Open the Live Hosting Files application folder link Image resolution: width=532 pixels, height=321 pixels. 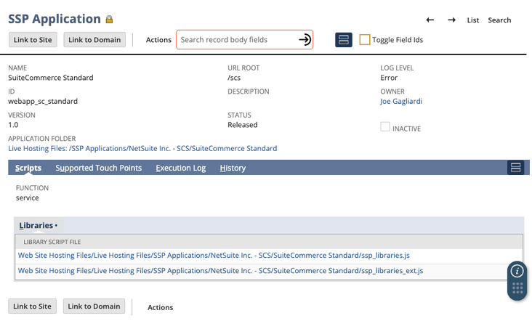pos(142,148)
